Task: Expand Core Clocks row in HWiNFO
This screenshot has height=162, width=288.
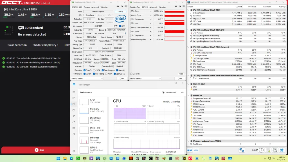Action: click(191, 13)
